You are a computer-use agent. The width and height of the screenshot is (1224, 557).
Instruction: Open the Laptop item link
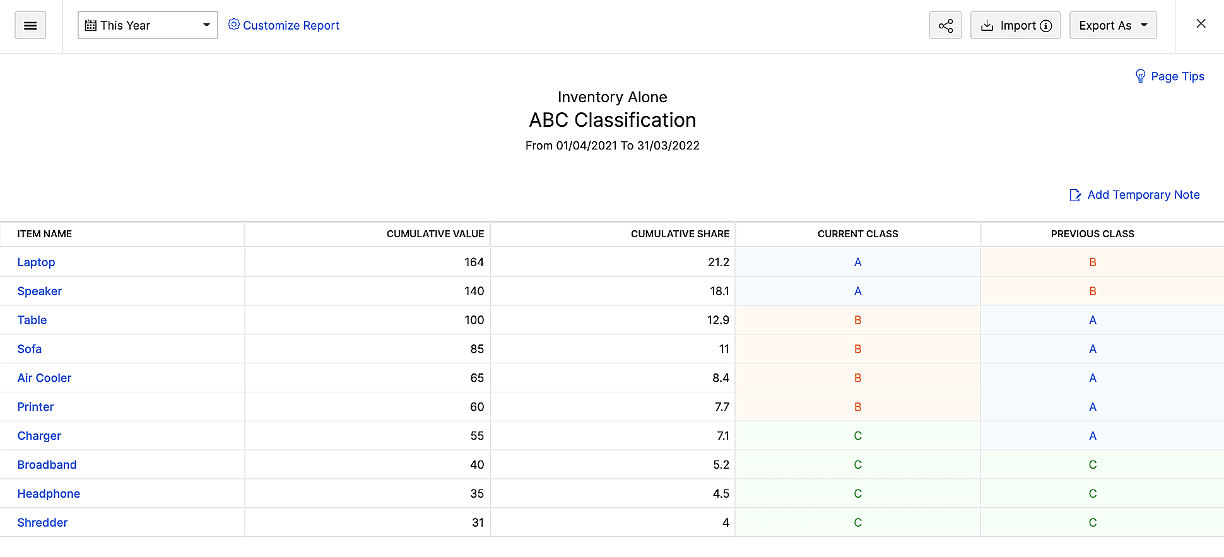[36, 262]
